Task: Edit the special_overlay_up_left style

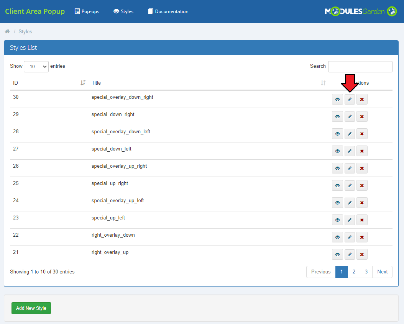Action: point(350,203)
